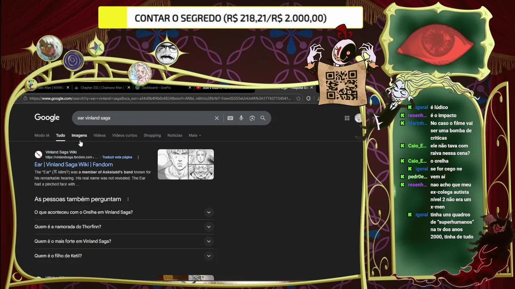Open the Google apps grid

point(347,118)
